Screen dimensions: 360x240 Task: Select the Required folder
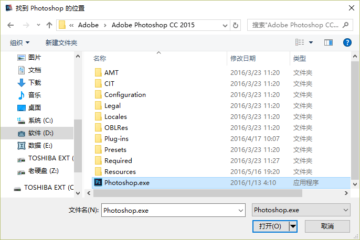tap(118, 161)
